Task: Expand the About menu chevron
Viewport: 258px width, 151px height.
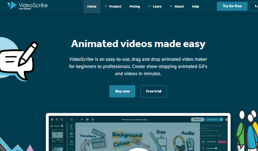Action: (171, 6)
